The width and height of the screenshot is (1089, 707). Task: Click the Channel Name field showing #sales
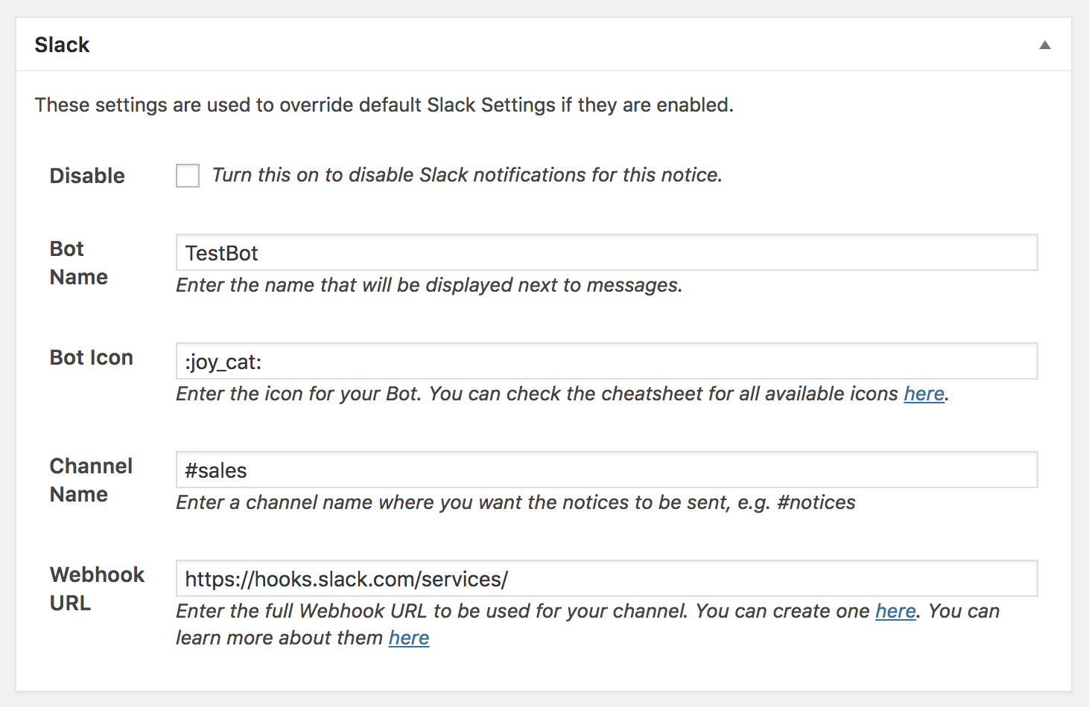pos(521,470)
